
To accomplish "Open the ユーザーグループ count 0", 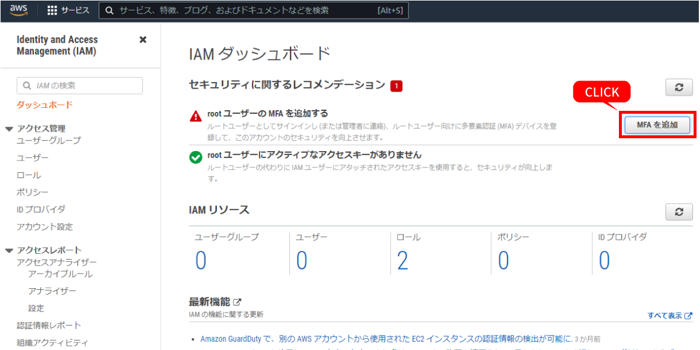I will click(x=201, y=261).
